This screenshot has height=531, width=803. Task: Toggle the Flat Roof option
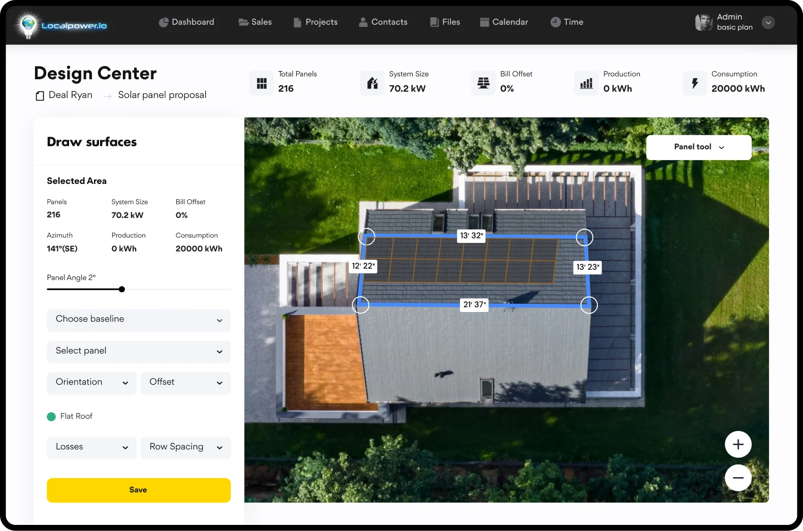pos(51,417)
